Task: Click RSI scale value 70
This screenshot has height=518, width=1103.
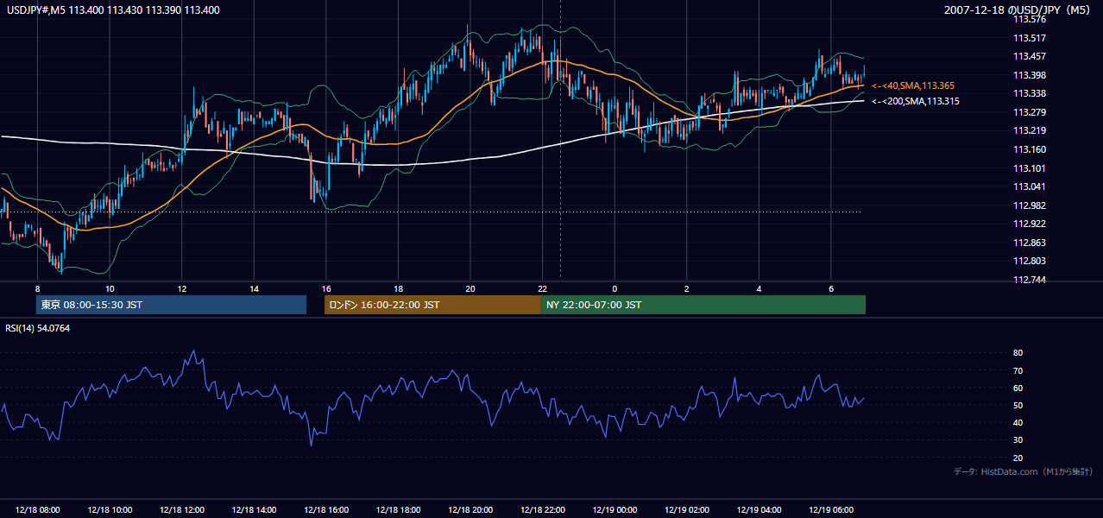Action: coord(1018,370)
